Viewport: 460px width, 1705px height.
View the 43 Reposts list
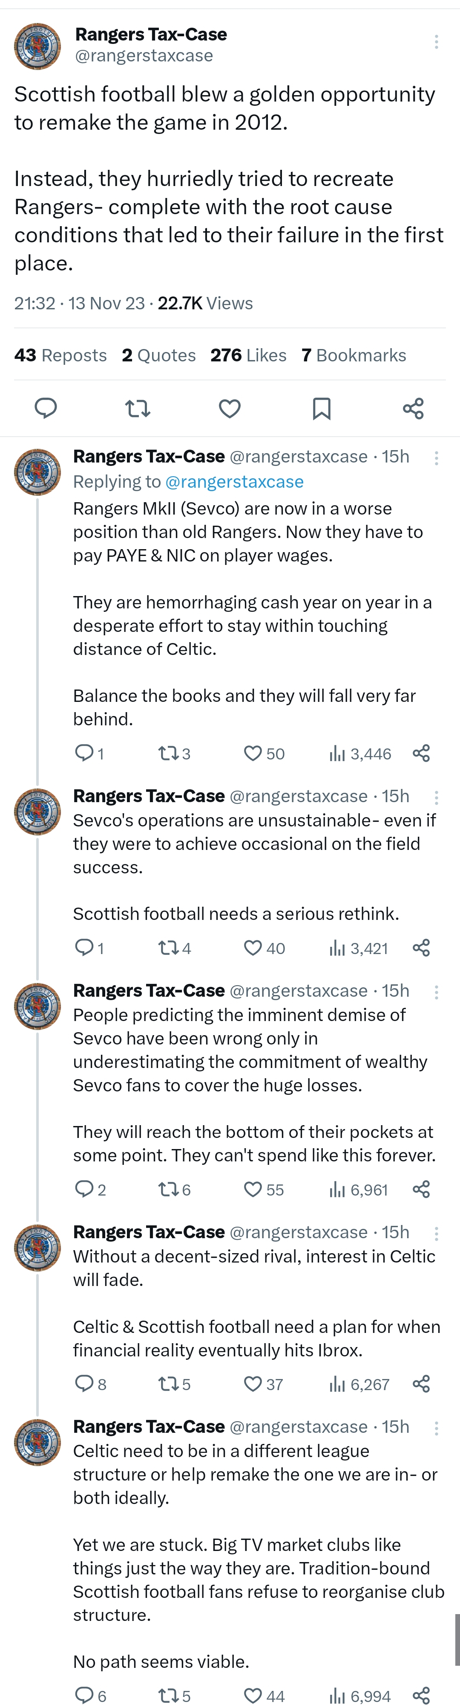tap(60, 355)
